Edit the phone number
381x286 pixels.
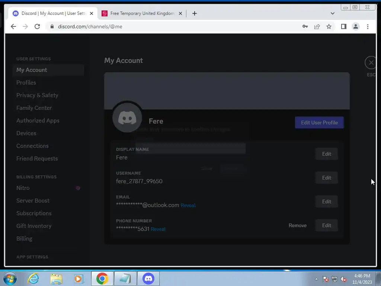pos(326,225)
